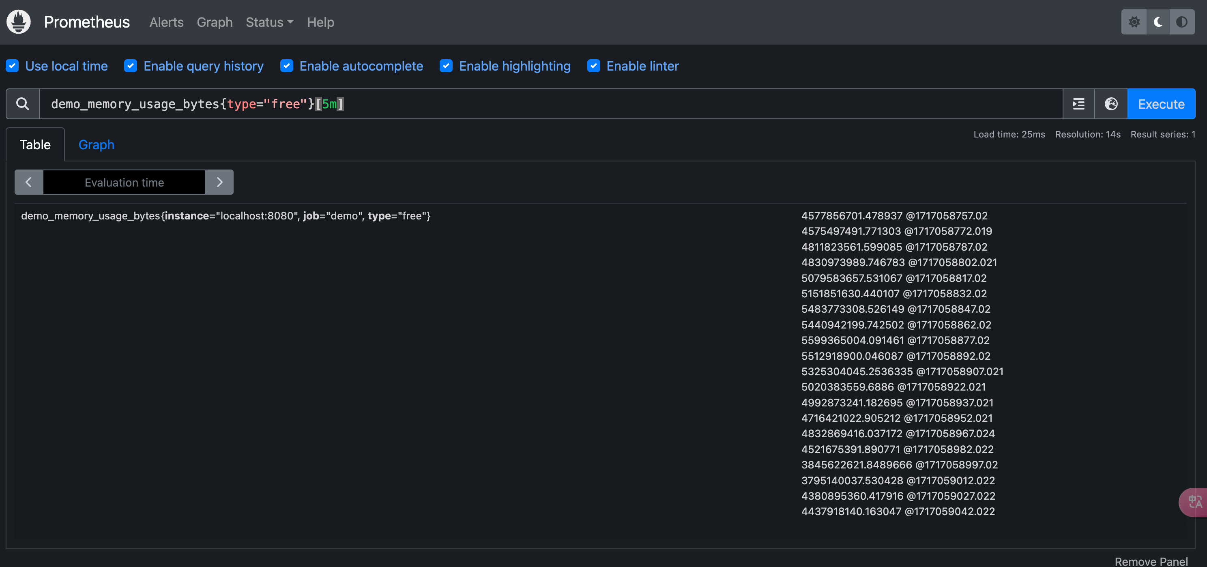The width and height of the screenshot is (1207, 567).
Task: Click value 5599365004.091461 @1717058877.02
Action: pyautogui.click(x=895, y=340)
